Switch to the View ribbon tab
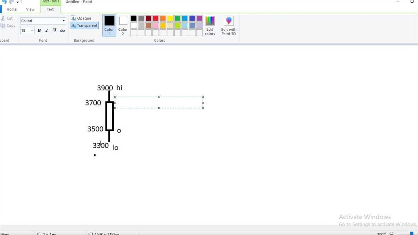Screen dimensions: 418x235 tap(30, 9)
